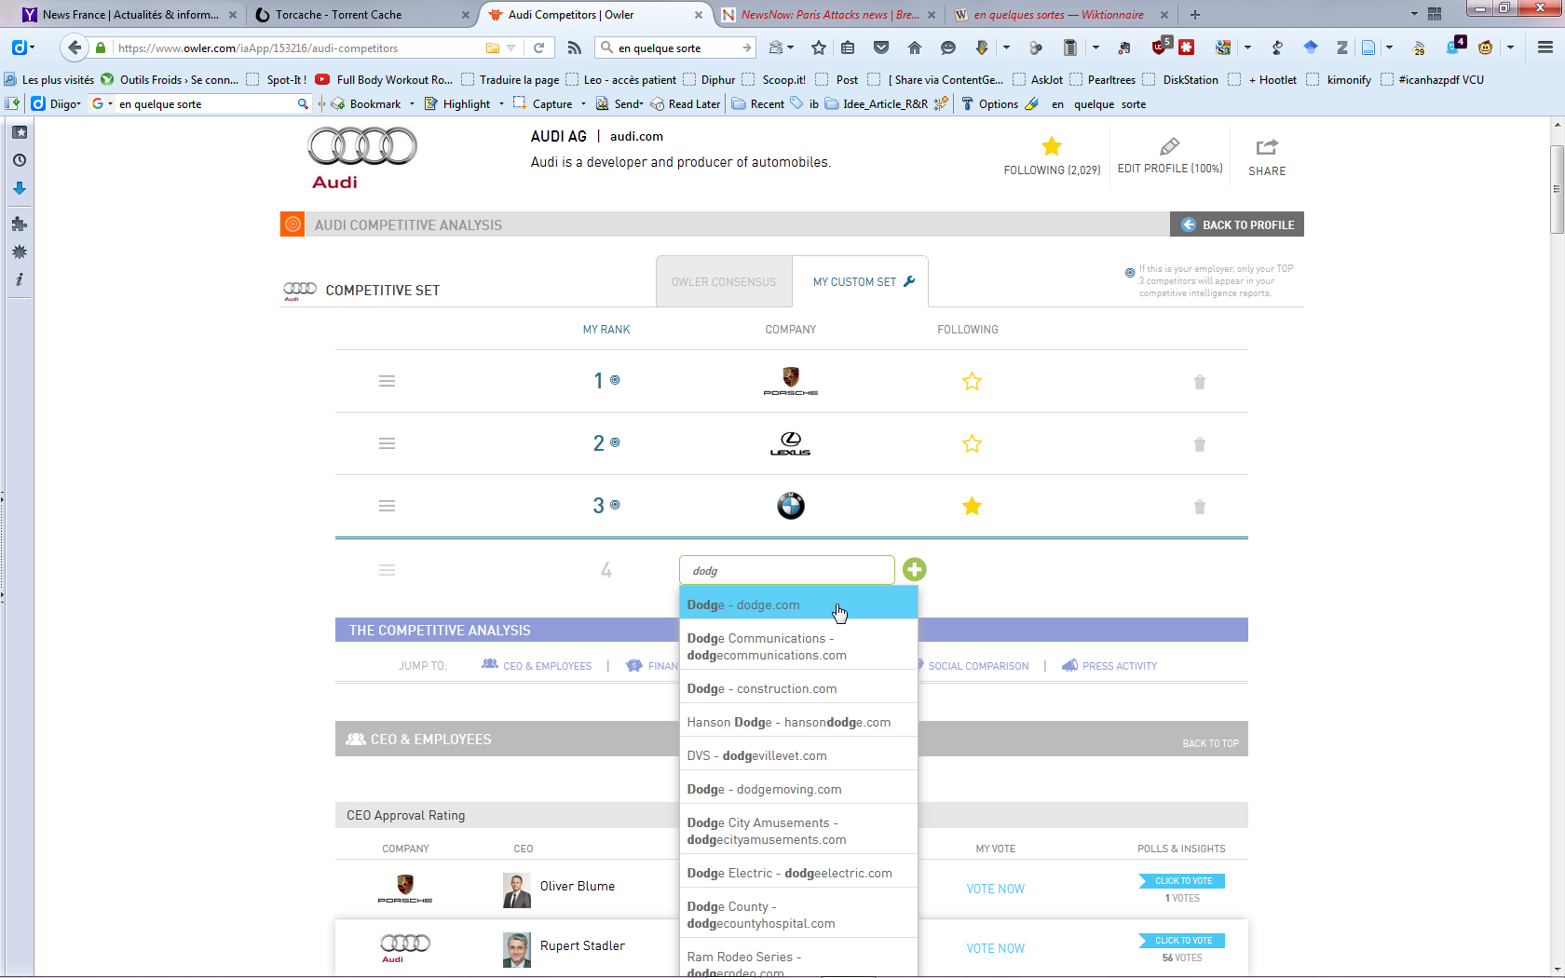Delete Porsche with its trash icon
The height and width of the screenshot is (978, 1565).
(1200, 382)
